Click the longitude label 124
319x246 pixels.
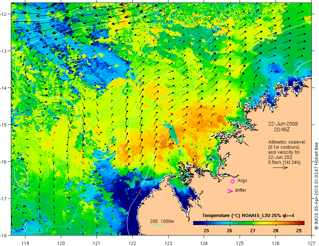204,243
